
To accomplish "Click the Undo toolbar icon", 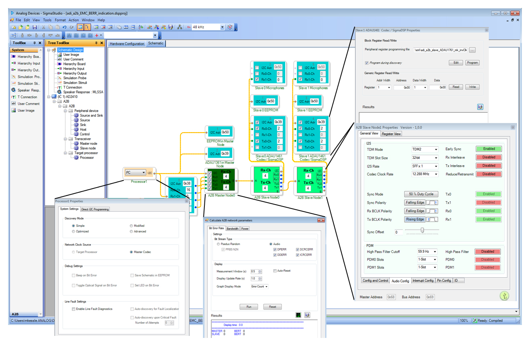I will coord(65,27).
